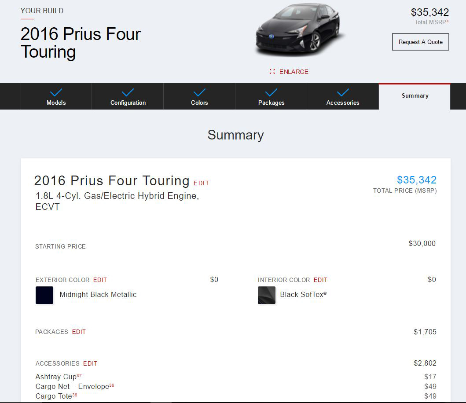The width and height of the screenshot is (466, 403).
Task: Edit the 2016 Prius Four Touring model
Action: coord(202,183)
